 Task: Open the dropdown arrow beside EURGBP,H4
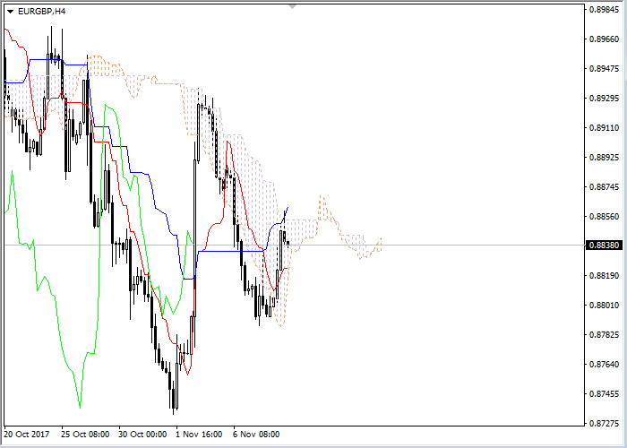coord(10,12)
